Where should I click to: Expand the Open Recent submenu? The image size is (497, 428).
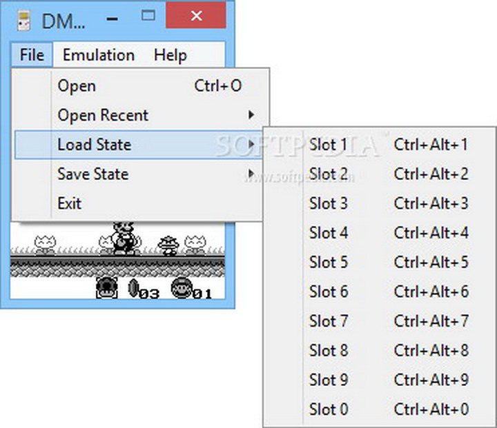tap(103, 115)
